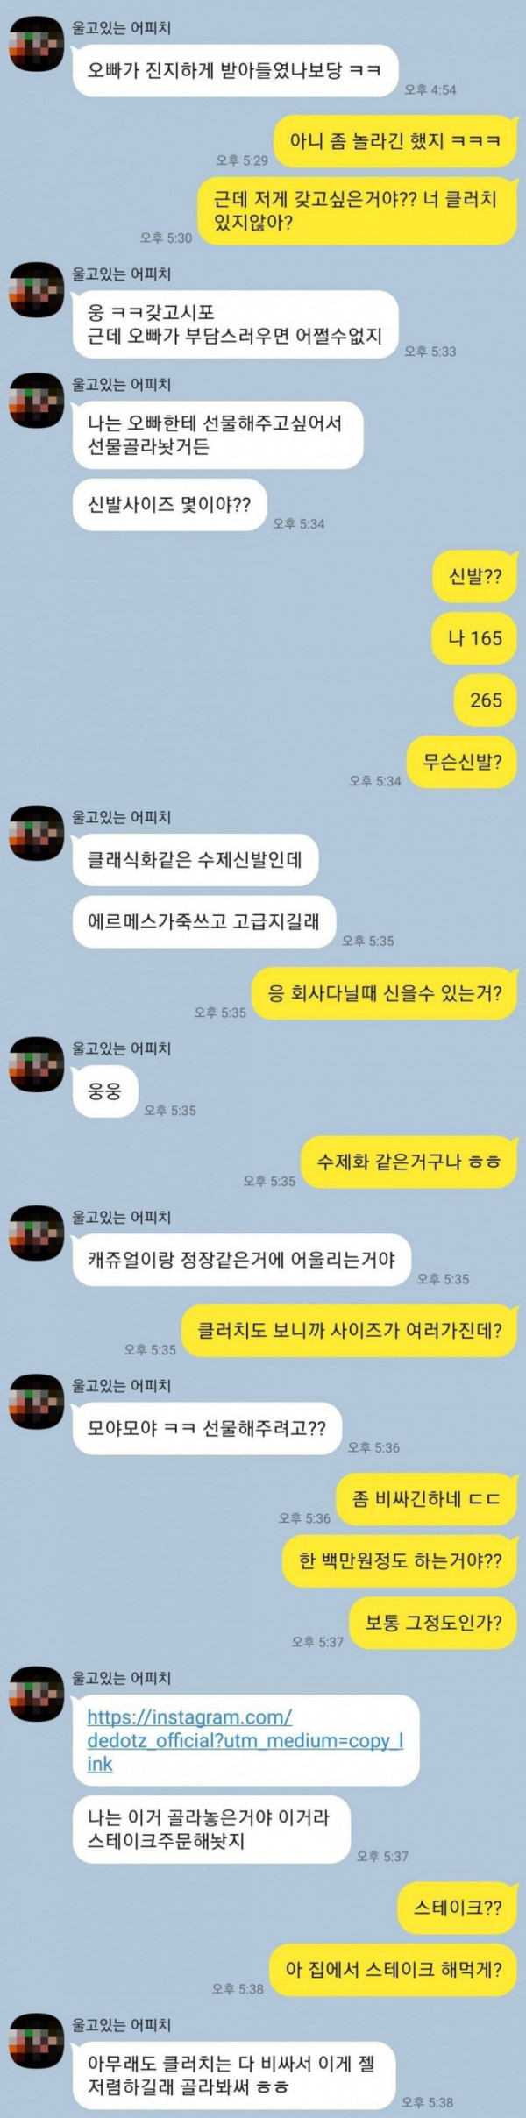Tap the "수제화 같은거구나 ㅎㅎ" bubble
526x2118 pixels.
(409, 1162)
